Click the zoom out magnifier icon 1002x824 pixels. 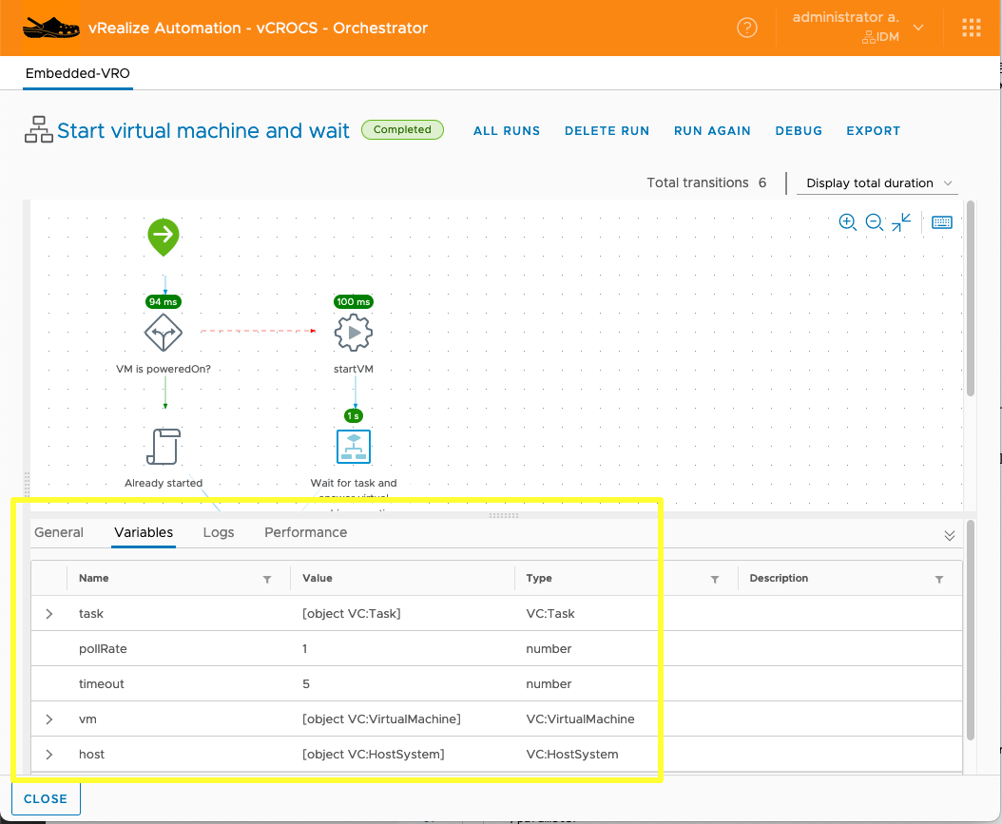tap(875, 222)
